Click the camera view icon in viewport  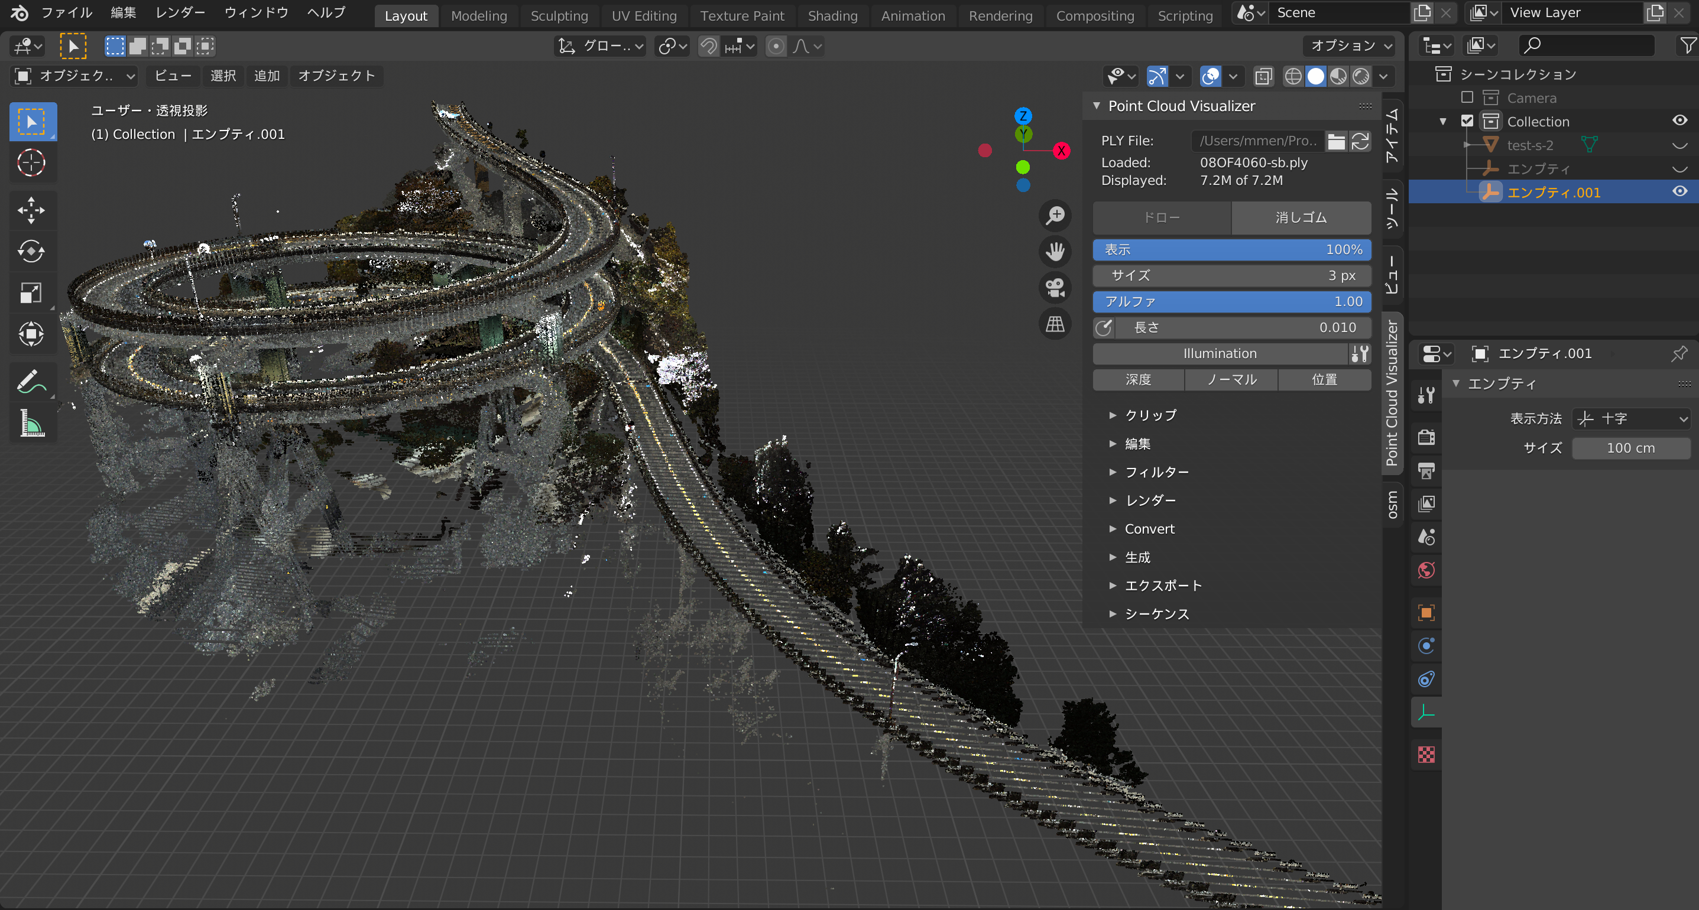click(x=1055, y=288)
